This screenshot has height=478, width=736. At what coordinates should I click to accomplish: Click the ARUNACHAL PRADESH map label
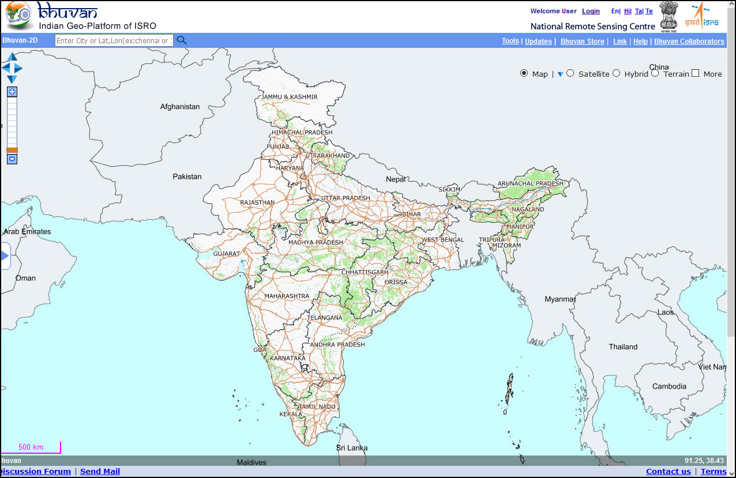530,183
